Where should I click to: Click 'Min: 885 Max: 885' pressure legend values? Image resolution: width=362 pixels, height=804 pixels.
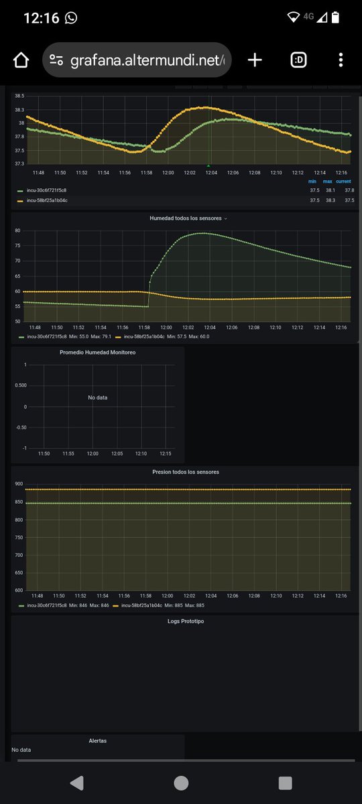[183, 605]
